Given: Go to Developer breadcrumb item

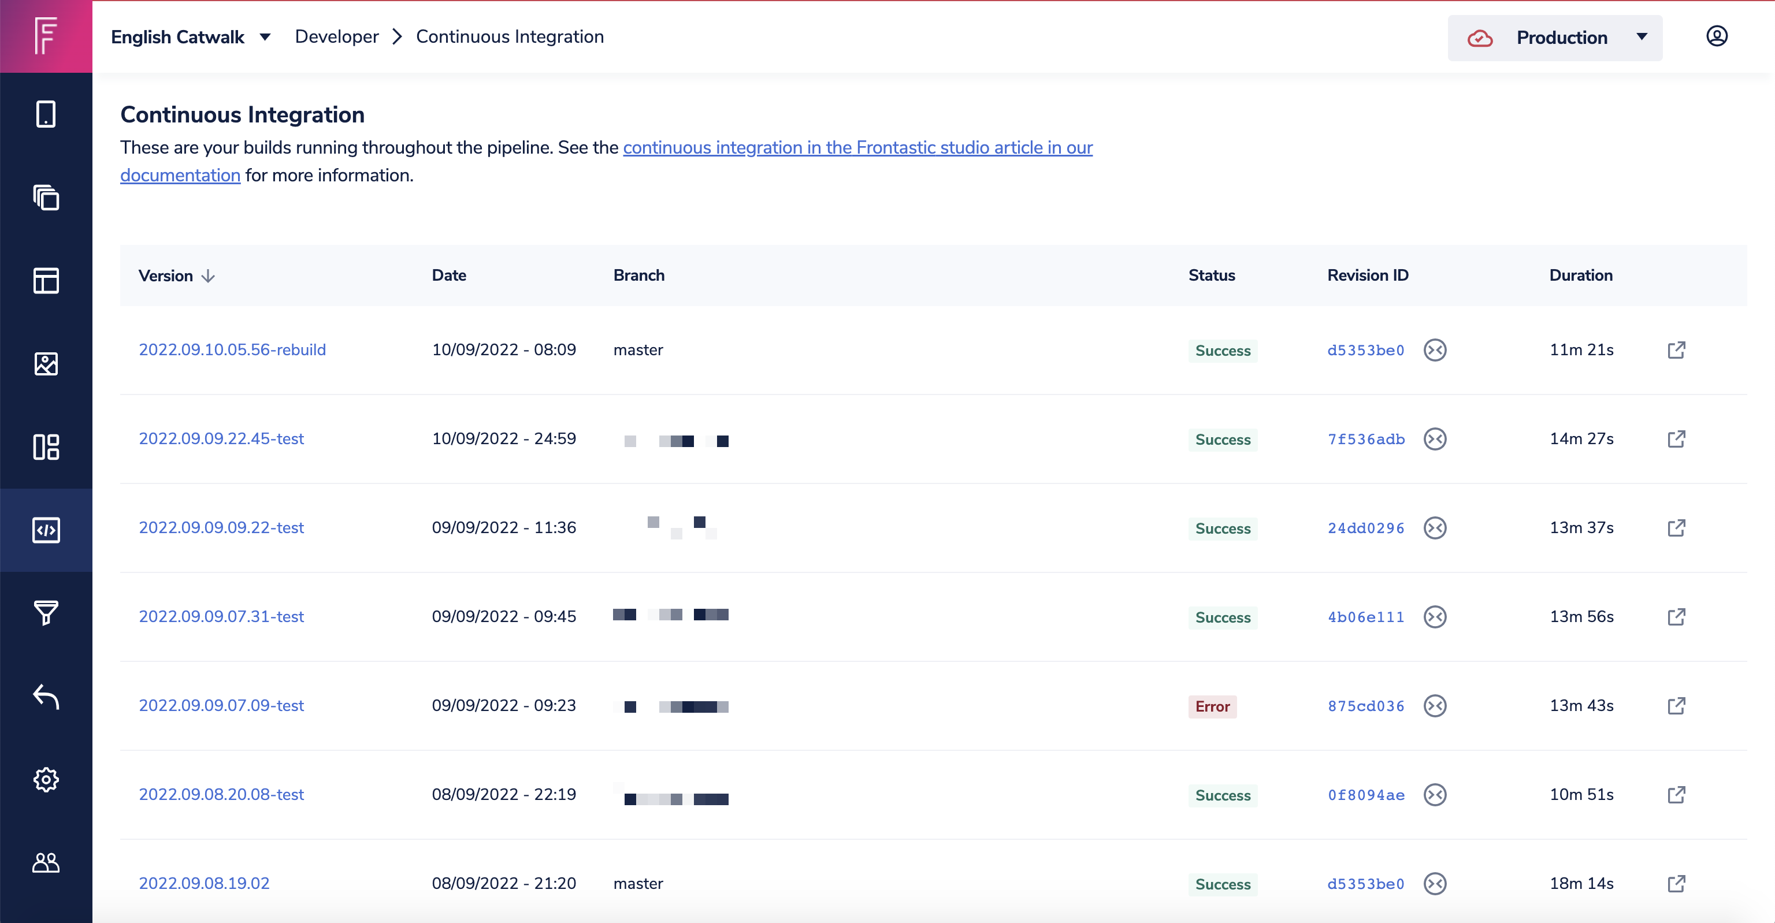Looking at the screenshot, I should tap(336, 36).
